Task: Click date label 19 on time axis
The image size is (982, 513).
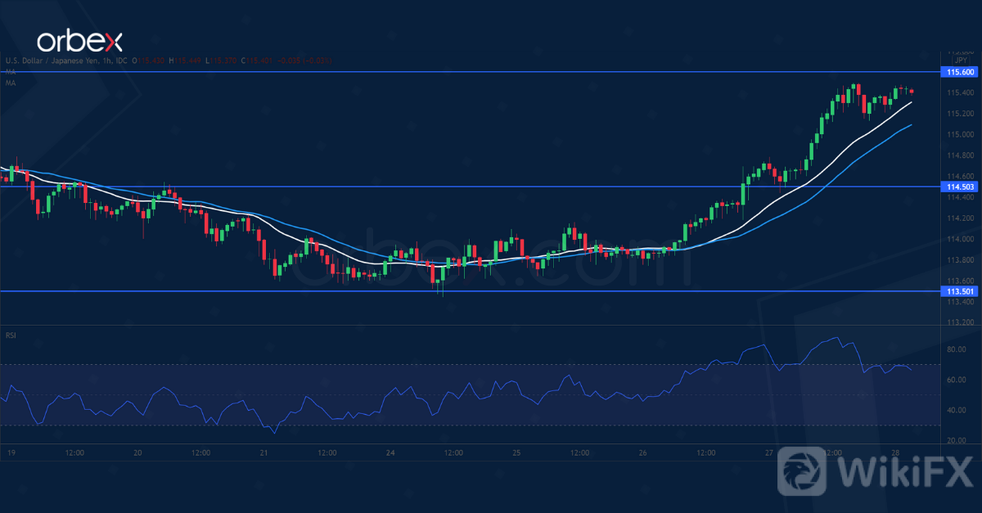Action: click(x=11, y=452)
